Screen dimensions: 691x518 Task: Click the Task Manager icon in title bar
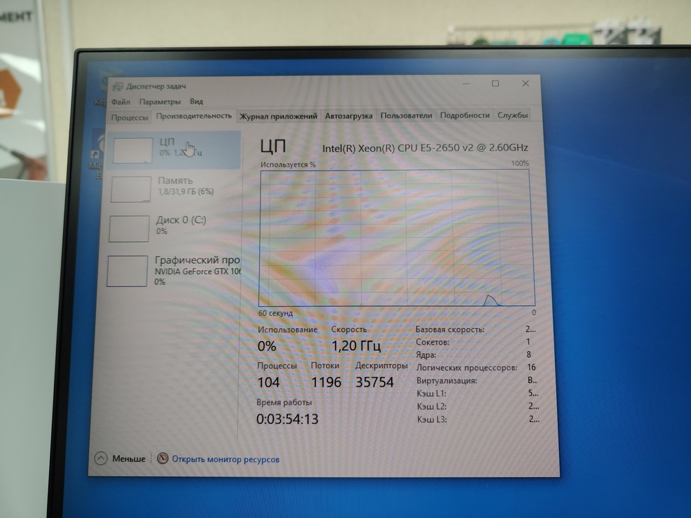pyautogui.click(x=117, y=86)
